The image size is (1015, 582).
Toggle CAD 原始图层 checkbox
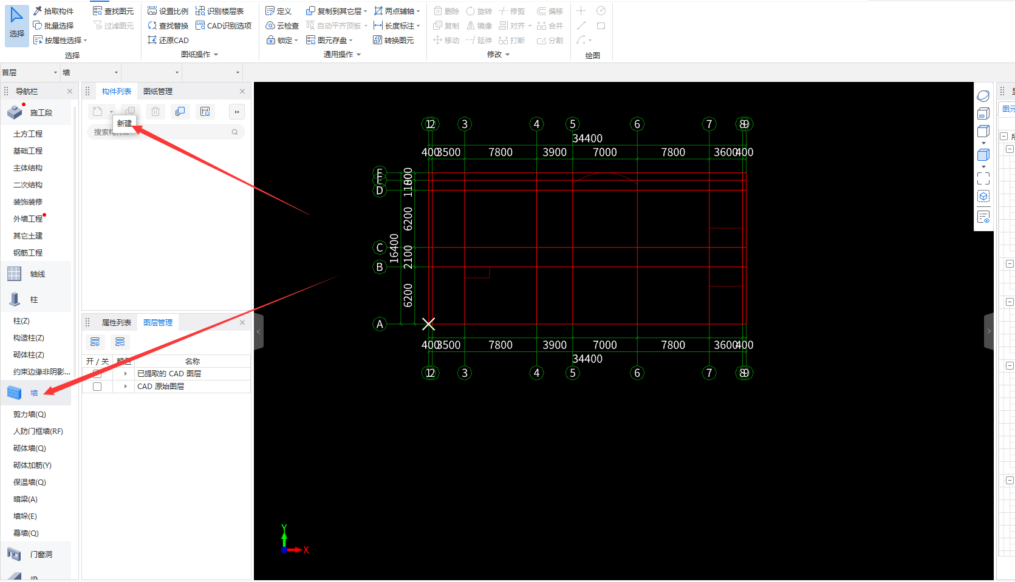point(97,387)
